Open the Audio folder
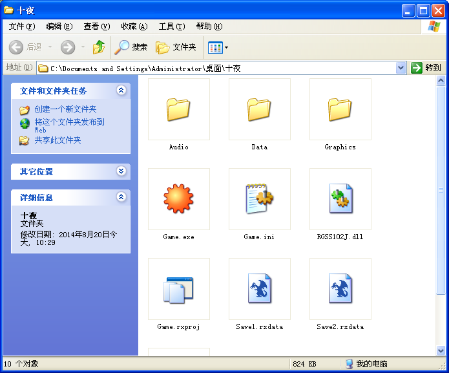 click(x=178, y=109)
